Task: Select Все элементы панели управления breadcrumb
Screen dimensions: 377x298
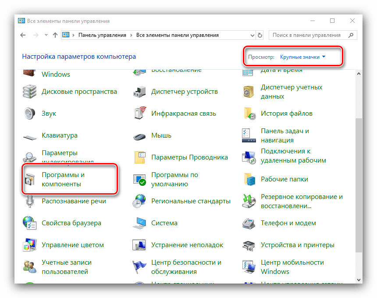Action: 177,35
